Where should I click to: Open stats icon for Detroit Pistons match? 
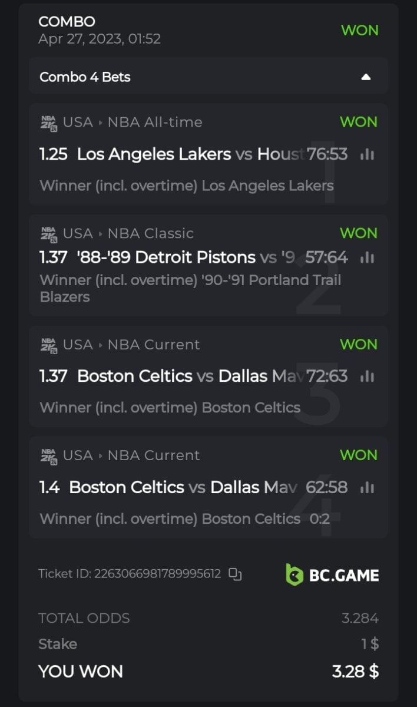368,257
